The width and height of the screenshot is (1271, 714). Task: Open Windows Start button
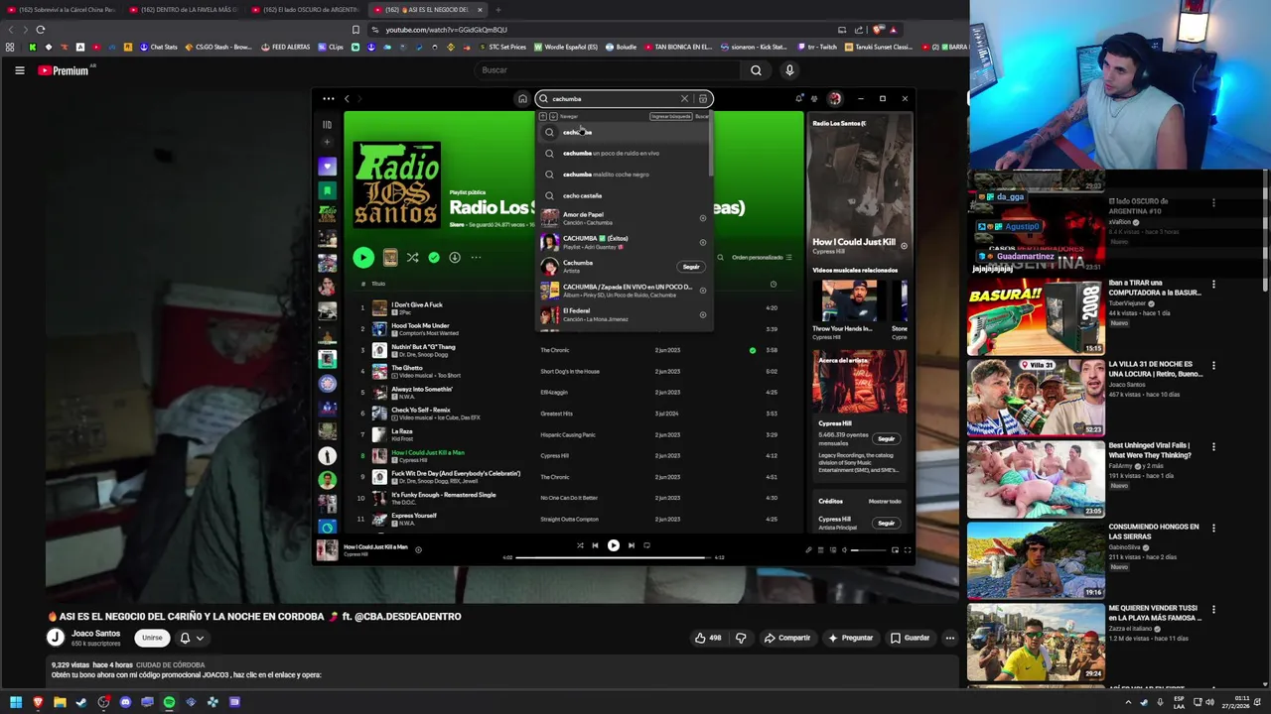coord(15,702)
